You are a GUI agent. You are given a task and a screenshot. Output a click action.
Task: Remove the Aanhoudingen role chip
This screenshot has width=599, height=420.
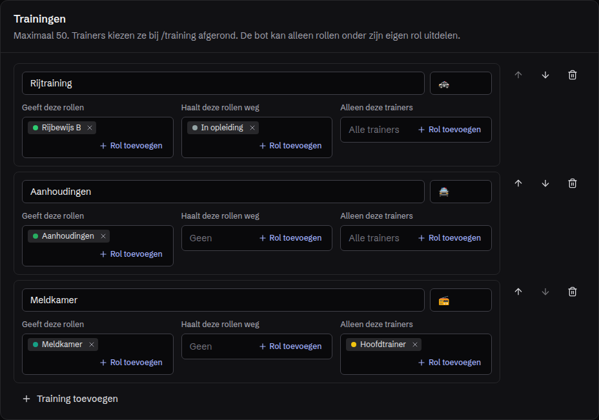[103, 236]
